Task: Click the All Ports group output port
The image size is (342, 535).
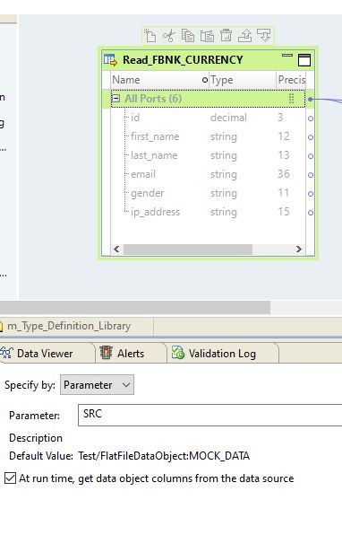Action: pyautogui.click(x=310, y=99)
